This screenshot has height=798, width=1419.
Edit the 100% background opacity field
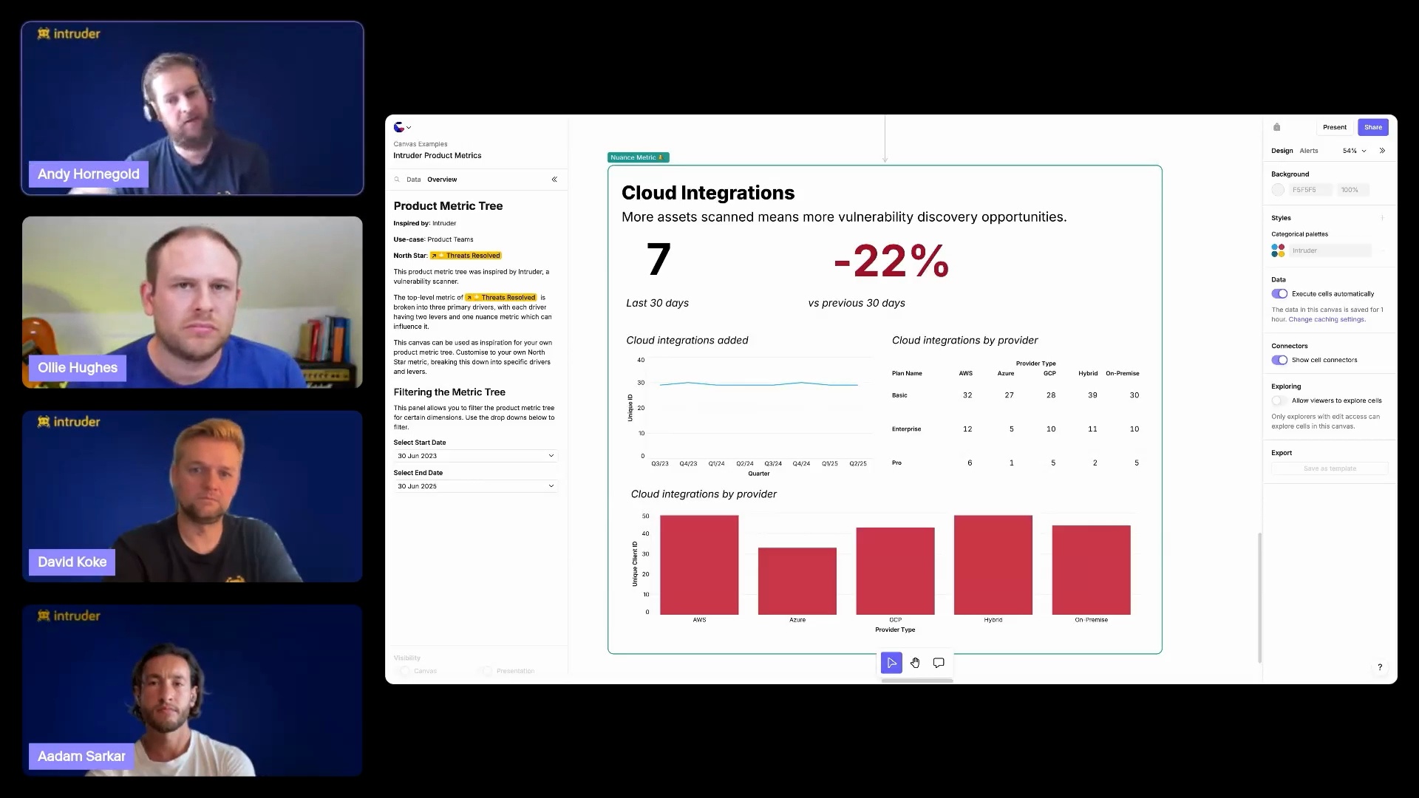pyautogui.click(x=1353, y=190)
